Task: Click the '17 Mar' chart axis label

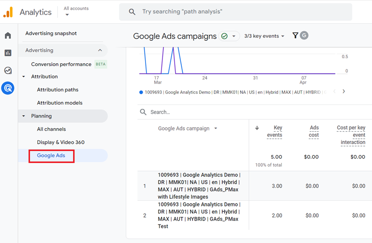Action: (158, 80)
